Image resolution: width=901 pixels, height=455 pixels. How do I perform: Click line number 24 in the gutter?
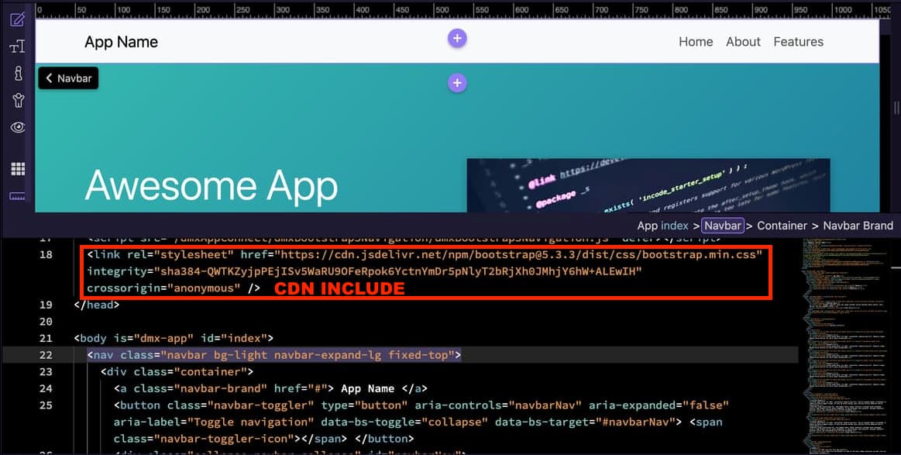(46, 388)
